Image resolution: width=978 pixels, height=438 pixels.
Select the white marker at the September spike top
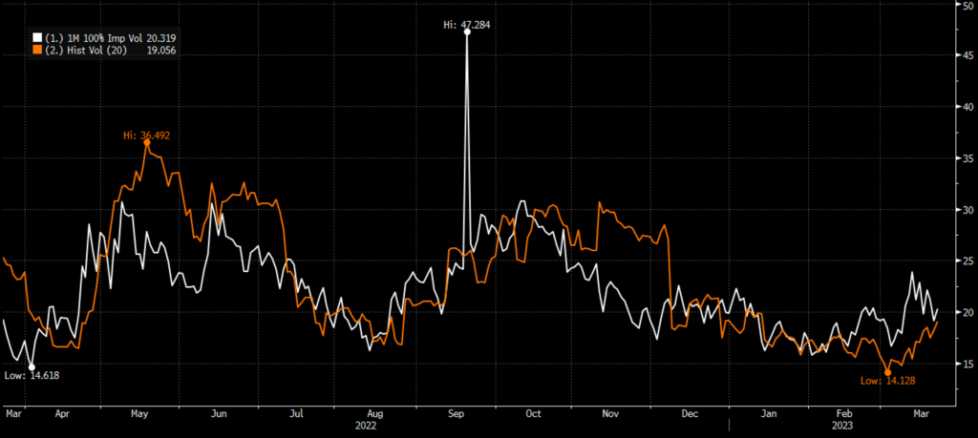[x=466, y=31]
